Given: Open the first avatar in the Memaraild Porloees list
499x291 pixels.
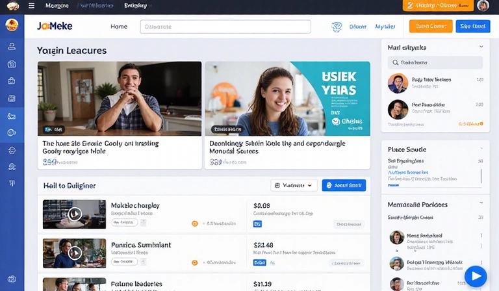Looking at the screenshot, I should pyautogui.click(x=397, y=238).
